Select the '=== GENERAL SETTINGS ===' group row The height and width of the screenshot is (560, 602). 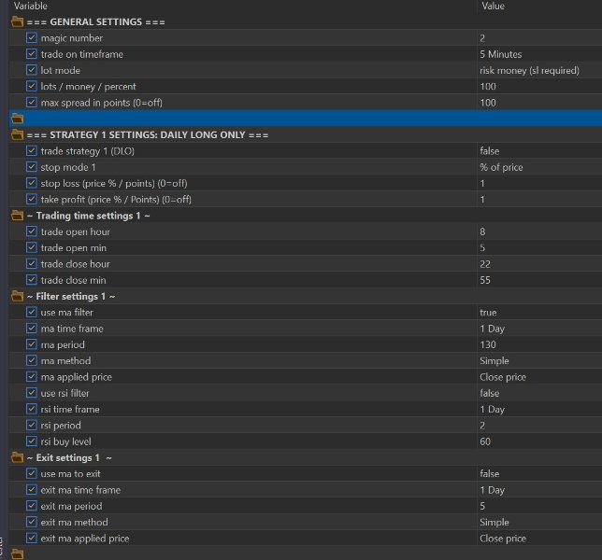coord(306,21)
